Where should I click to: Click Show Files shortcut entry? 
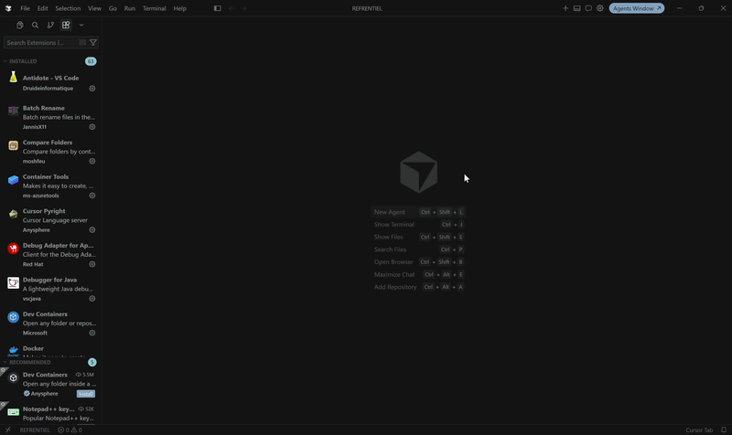pyautogui.click(x=418, y=237)
